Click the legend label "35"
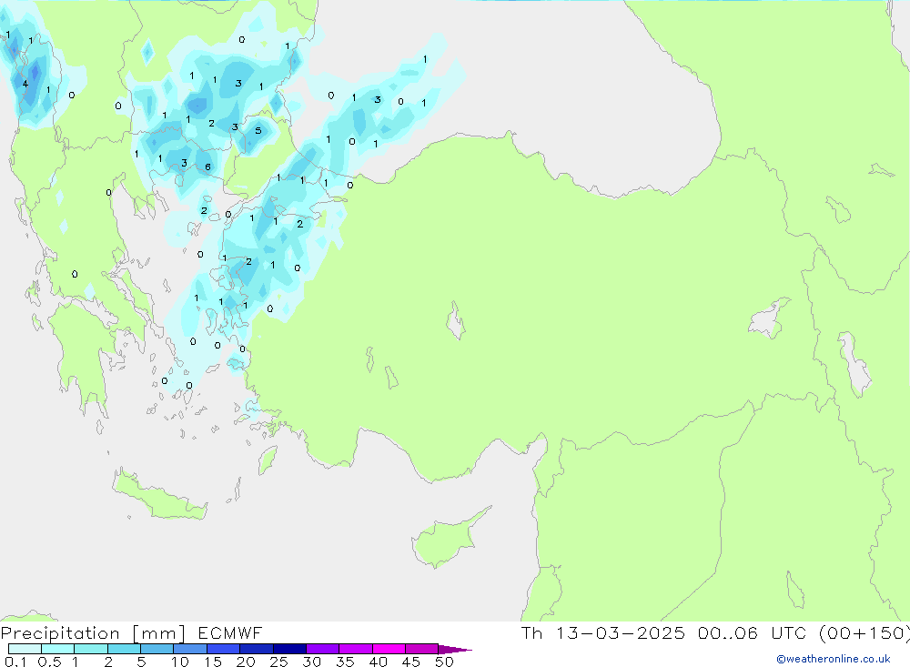The height and width of the screenshot is (667, 910). click(345, 662)
